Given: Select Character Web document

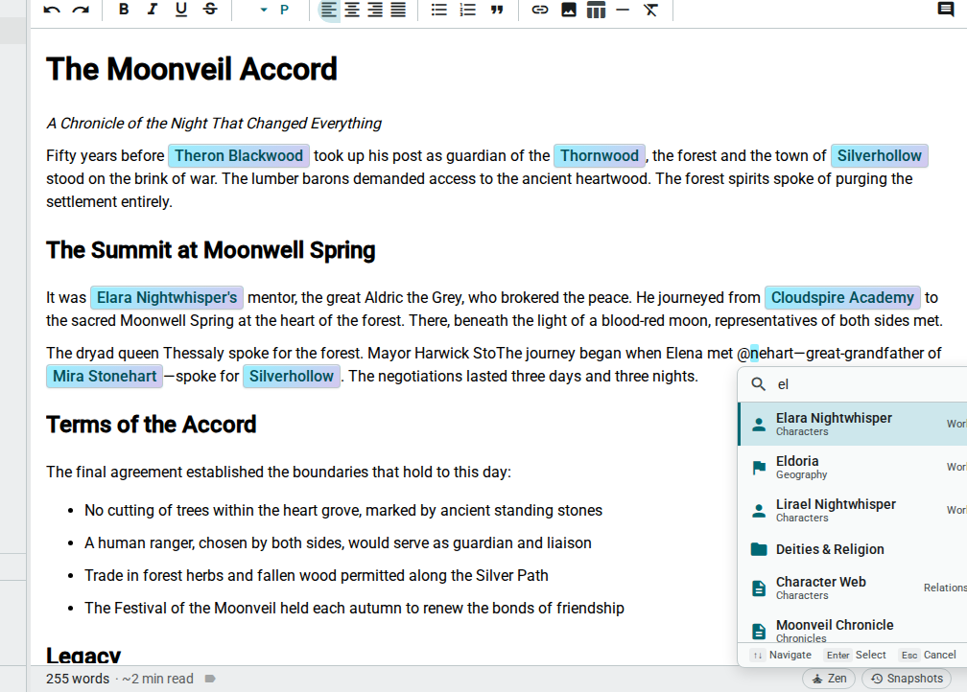Looking at the screenshot, I should click(853, 588).
